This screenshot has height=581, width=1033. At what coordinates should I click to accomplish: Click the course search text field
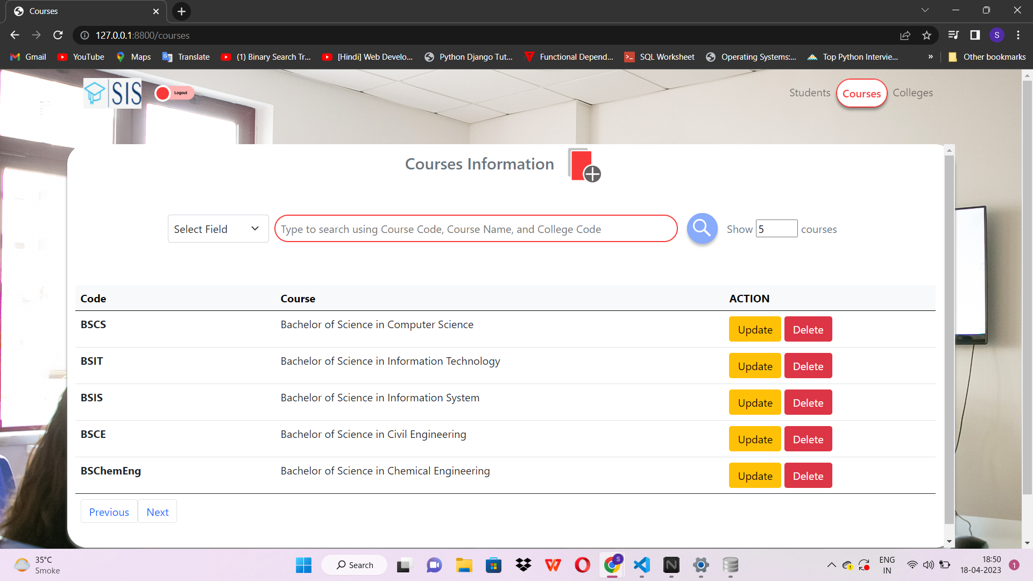(x=476, y=229)
